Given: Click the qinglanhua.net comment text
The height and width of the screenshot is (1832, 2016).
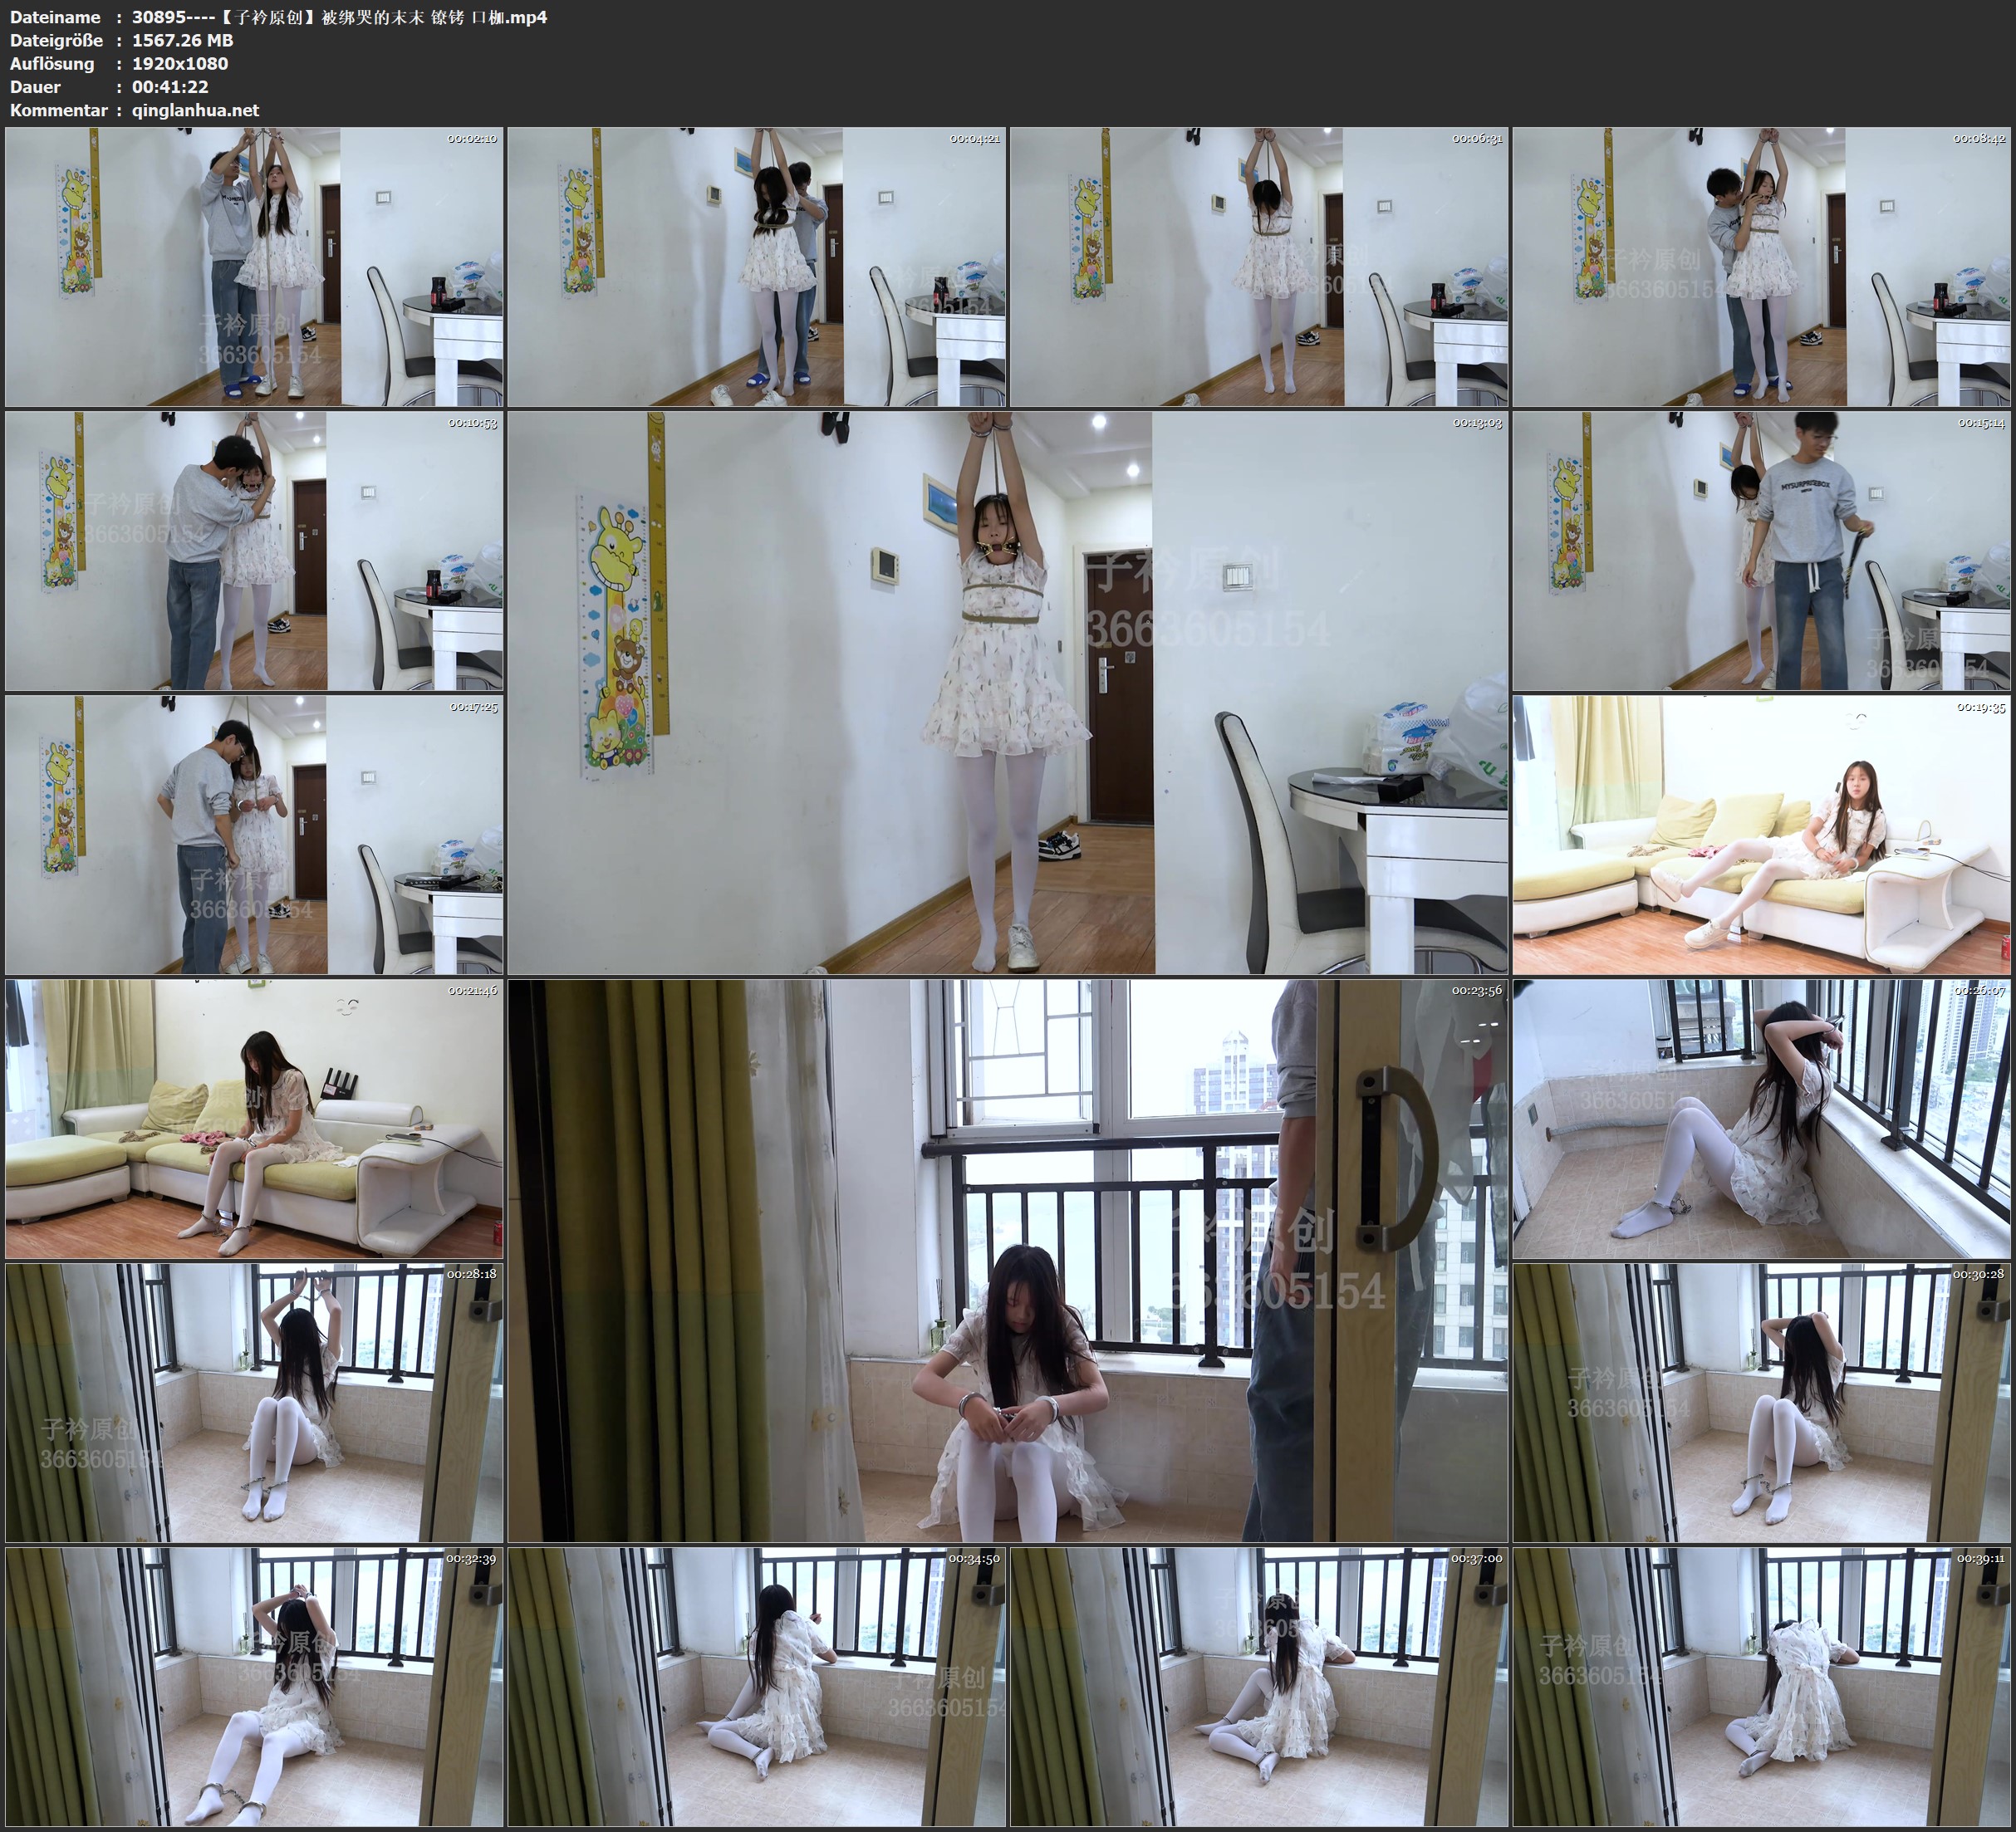Looking at the screenshot, I should pos(195,110).
